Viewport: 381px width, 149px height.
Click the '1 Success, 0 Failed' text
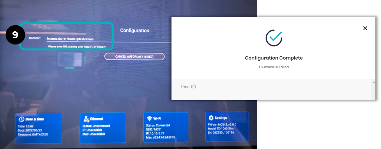click(274, 67)
